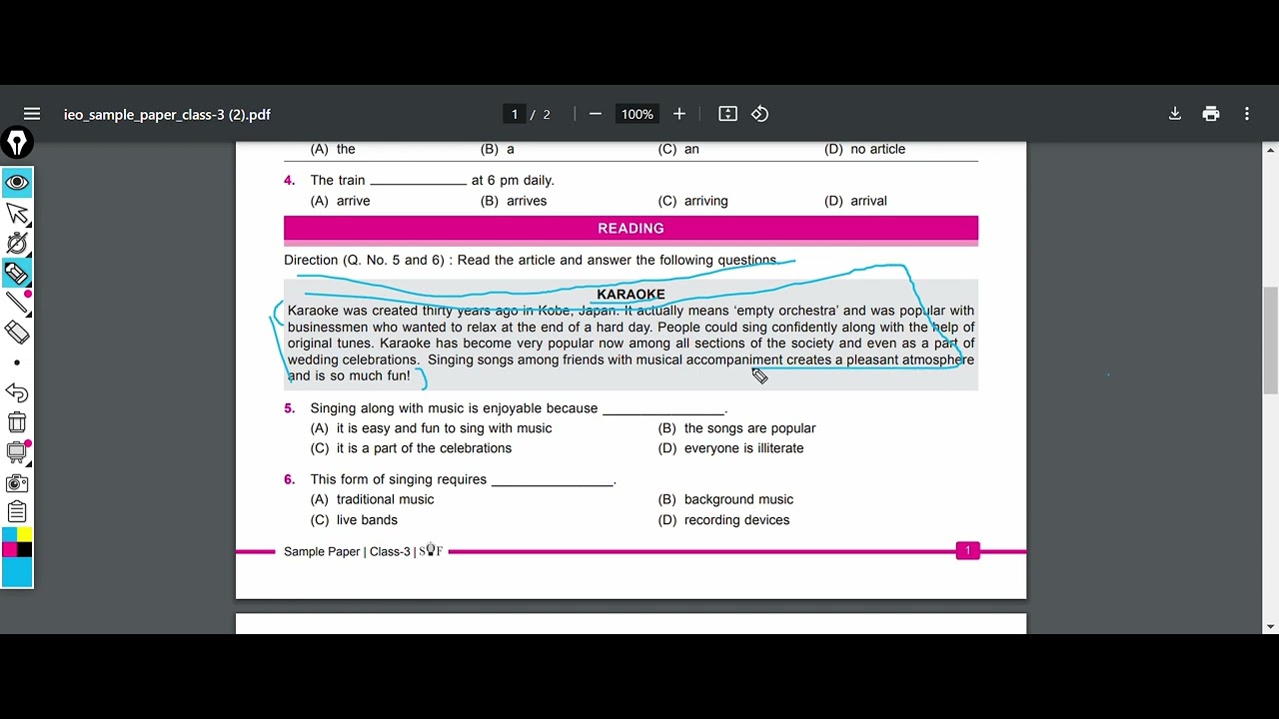Click answer 'it is easy and fun to sing with music'
1279x719 pixels.
[444, 428]
